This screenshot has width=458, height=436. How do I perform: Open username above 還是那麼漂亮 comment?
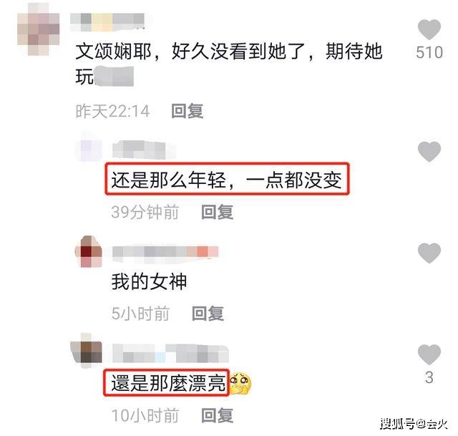pyautogui.click(x=170, y=353)
